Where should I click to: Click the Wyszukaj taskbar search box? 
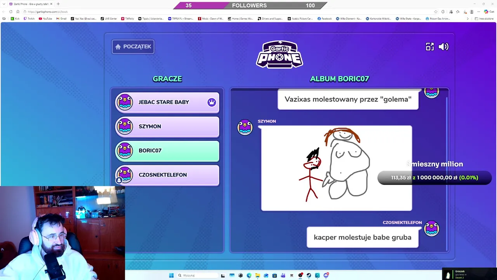197,275
